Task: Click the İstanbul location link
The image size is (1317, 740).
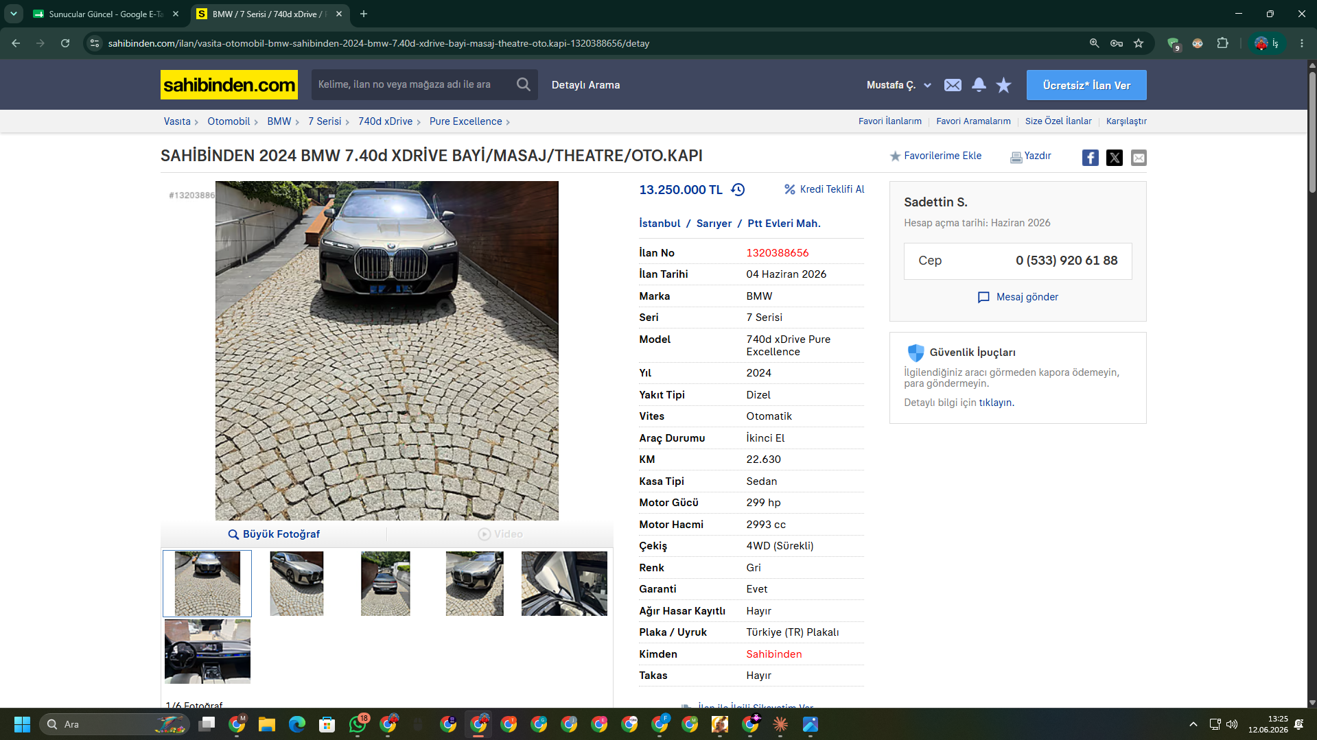Action: pos(660,224)
